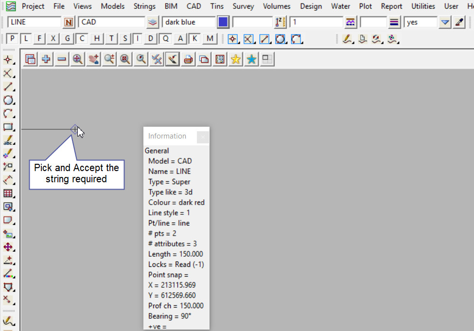The width and height of the screenshot is (474, 331).
Task: Click the printer icon in view toolbar
Action: pos(189,59)
